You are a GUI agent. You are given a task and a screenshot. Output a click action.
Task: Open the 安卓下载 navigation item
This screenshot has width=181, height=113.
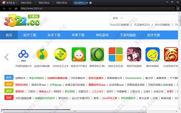54,35
